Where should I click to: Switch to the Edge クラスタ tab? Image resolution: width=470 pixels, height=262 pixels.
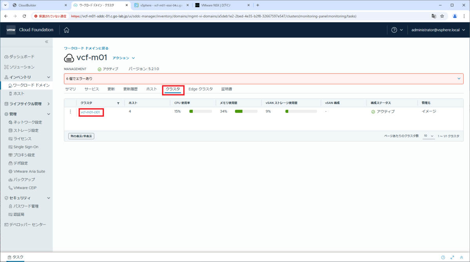click(201, 89)
